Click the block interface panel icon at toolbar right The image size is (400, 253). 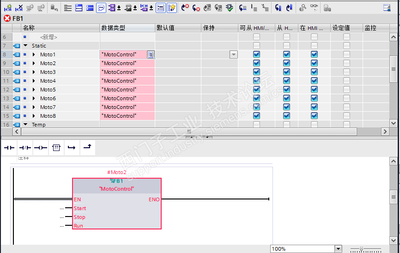[x=387, y=8]
